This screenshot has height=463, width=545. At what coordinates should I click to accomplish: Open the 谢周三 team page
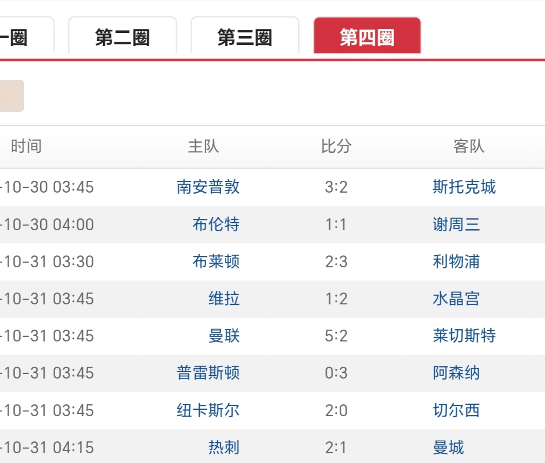click(456, 224)
